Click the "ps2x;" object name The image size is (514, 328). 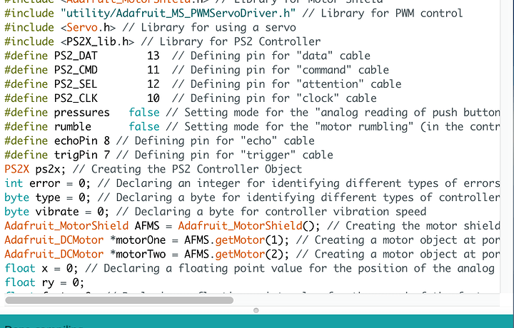coord(51,169)
